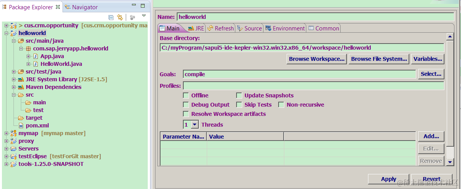Viewport: 461px width, 189px height.
Task: Expand the cus.crm.opportunity project node
Action: click(x=6, y=25)
